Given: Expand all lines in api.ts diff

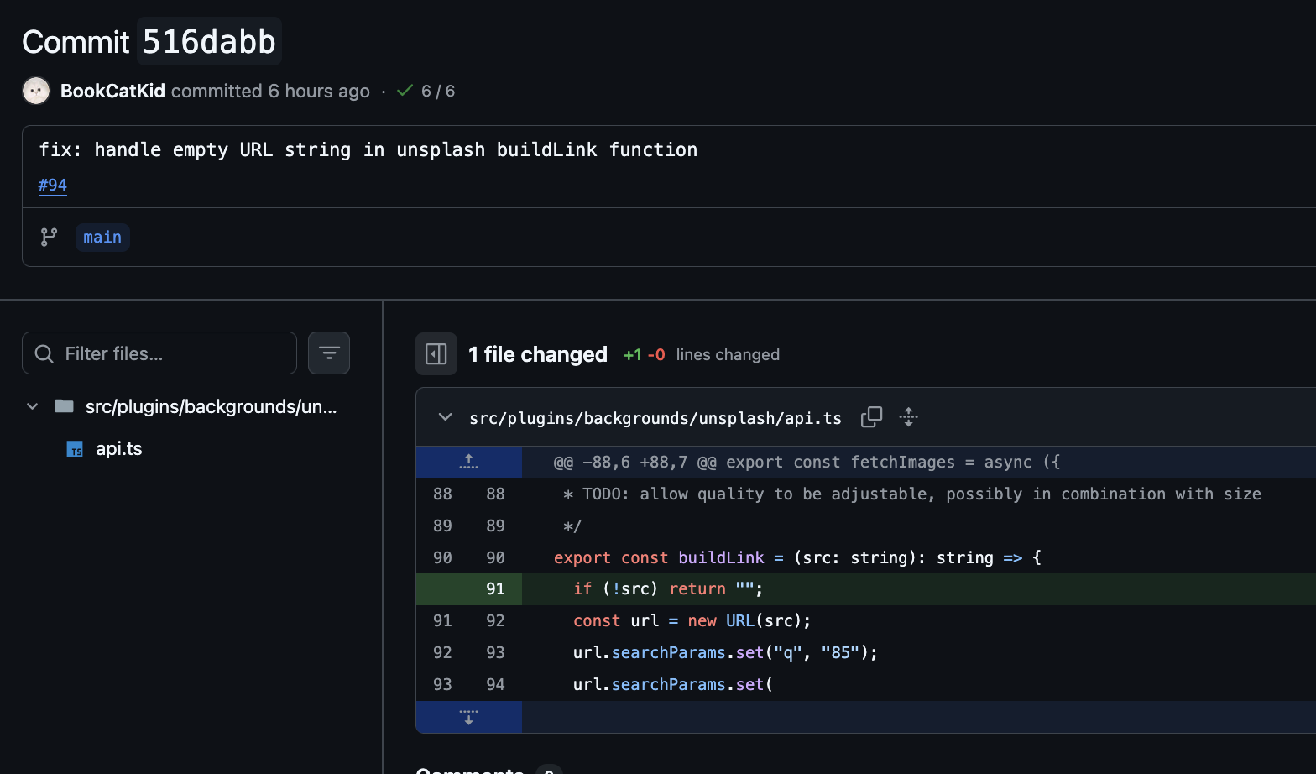Looking at the screenshot, I should [908, 417].
